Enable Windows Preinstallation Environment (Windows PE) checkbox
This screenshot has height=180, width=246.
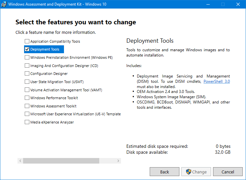pyautogui.click(x=27, y=57)
